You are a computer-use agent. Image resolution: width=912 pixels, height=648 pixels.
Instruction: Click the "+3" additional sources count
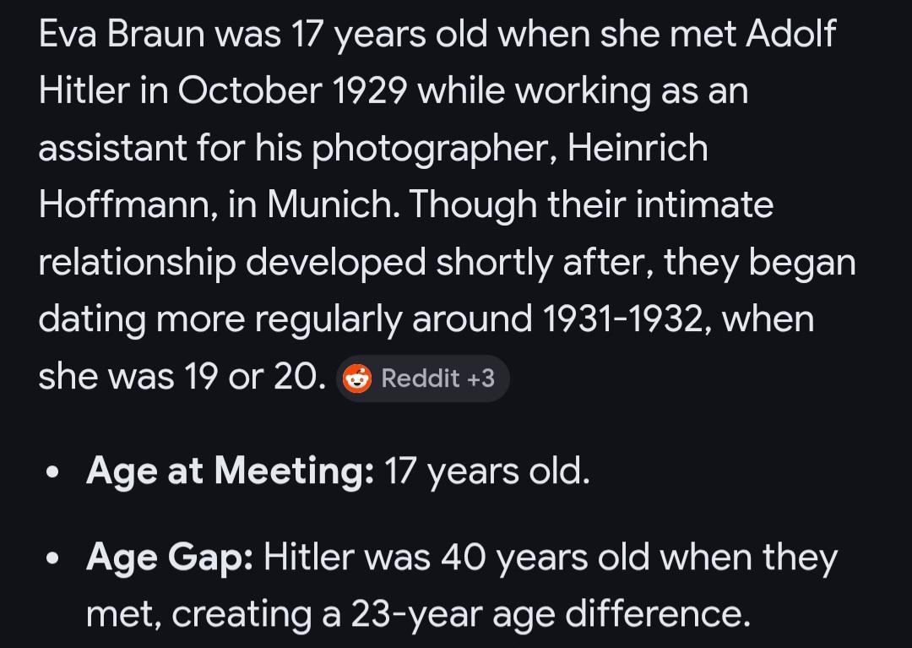click(x=480, y=378)
